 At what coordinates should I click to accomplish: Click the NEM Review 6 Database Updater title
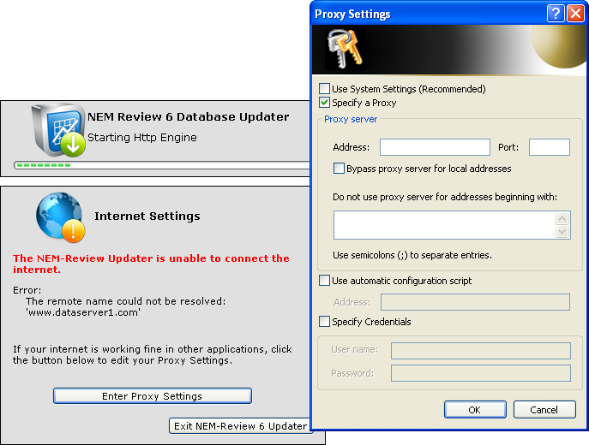coord(189,116)
